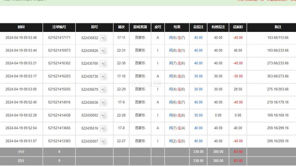
Task: Select order number 521521415593
Action: (59, 89)
